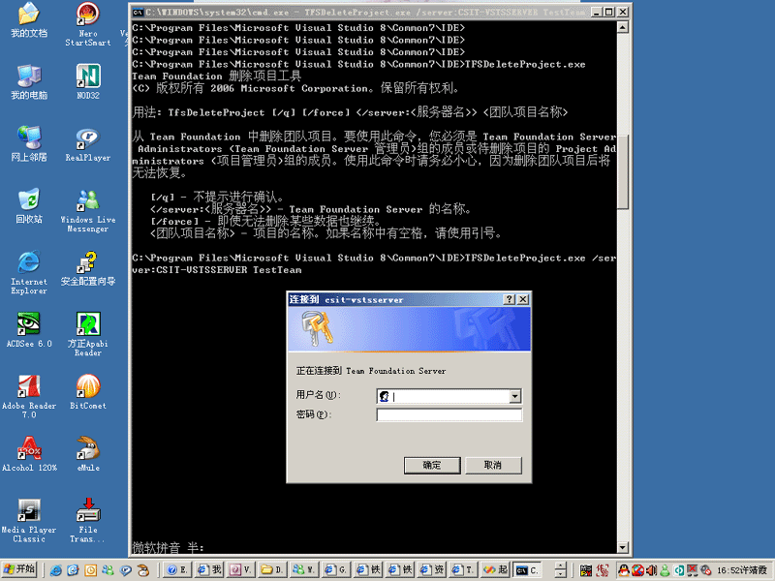
Task: Launch RealPlayer desktop shortcut
Action: click(x=88, y=143)
